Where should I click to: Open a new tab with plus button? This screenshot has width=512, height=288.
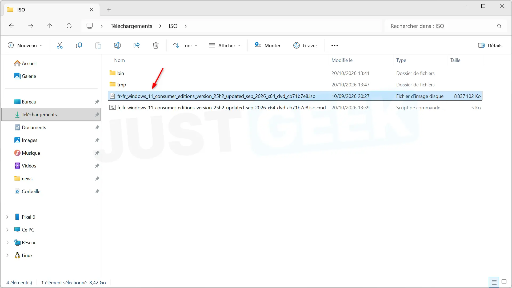[x=109, y=10]
